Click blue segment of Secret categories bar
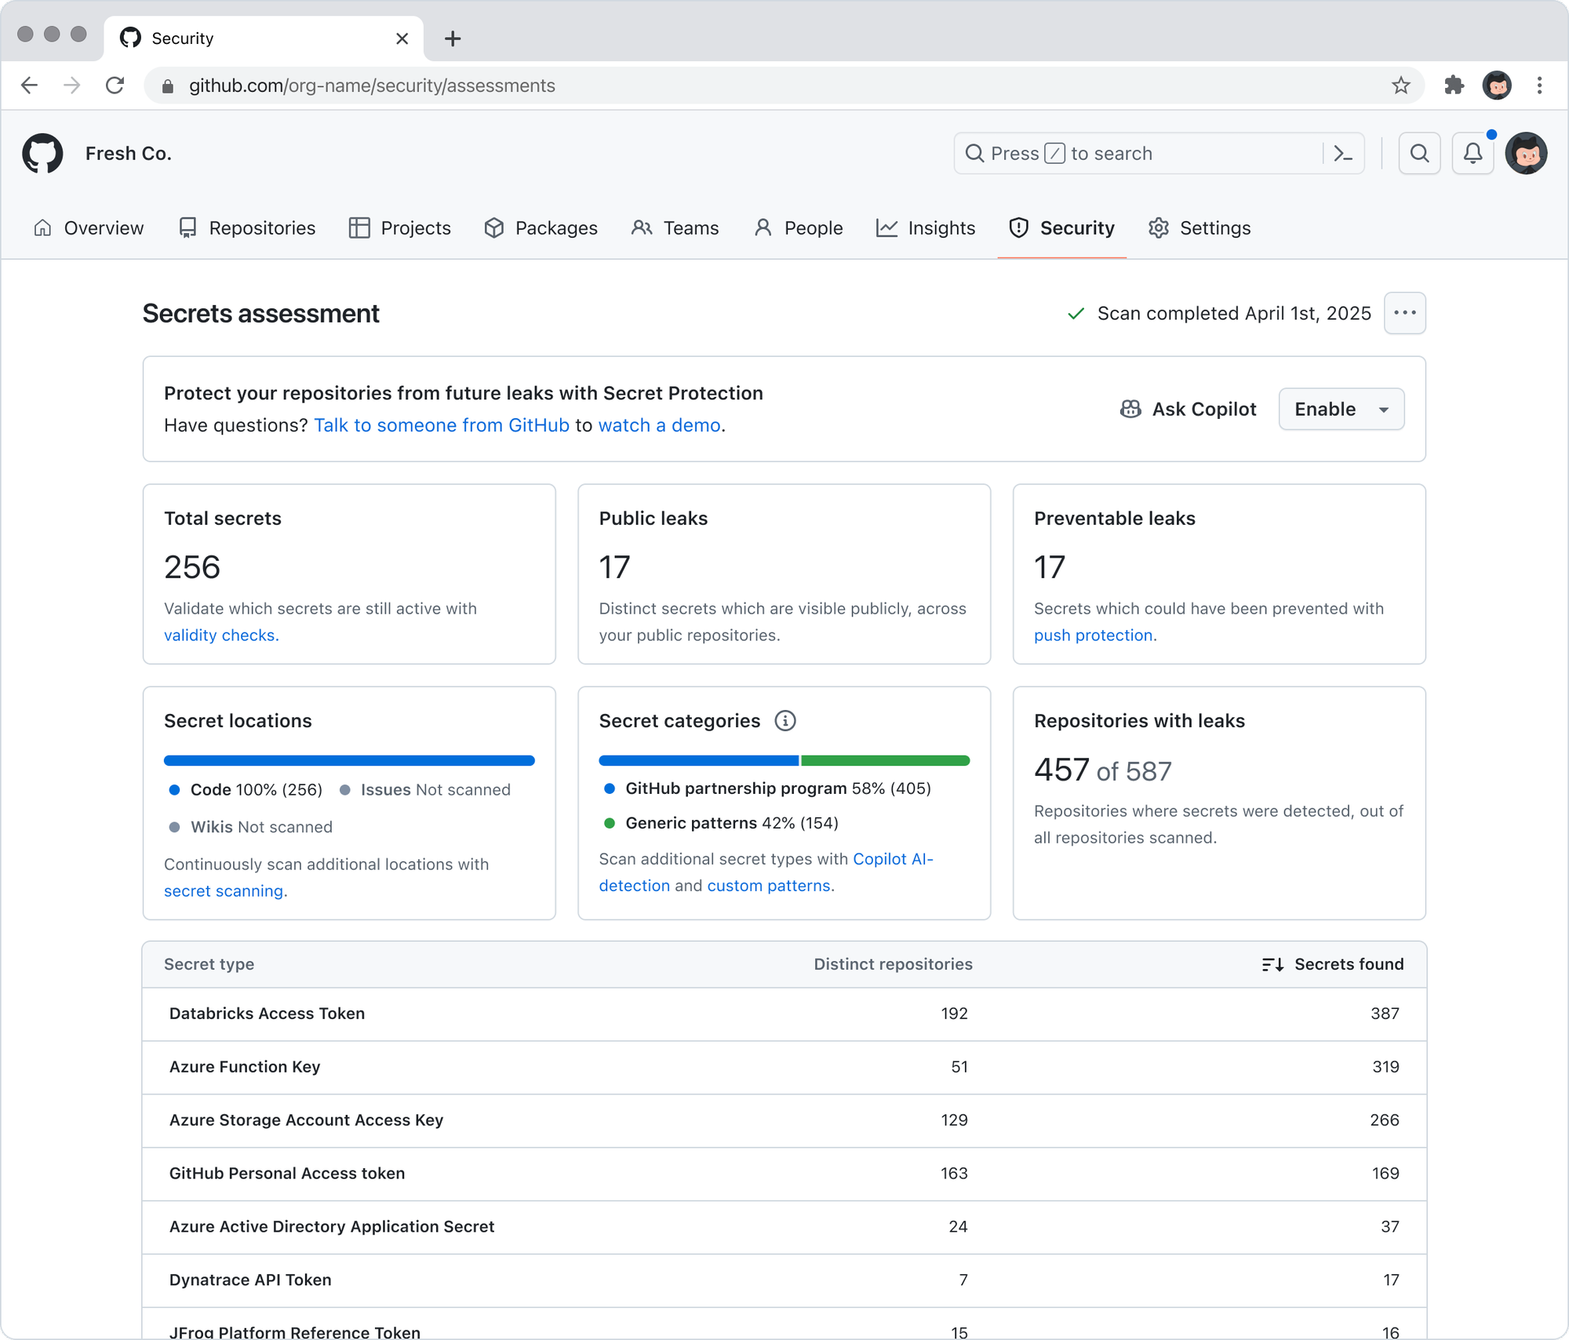Viewport: 1569px width, 1340px height. [x=699, y=760]
